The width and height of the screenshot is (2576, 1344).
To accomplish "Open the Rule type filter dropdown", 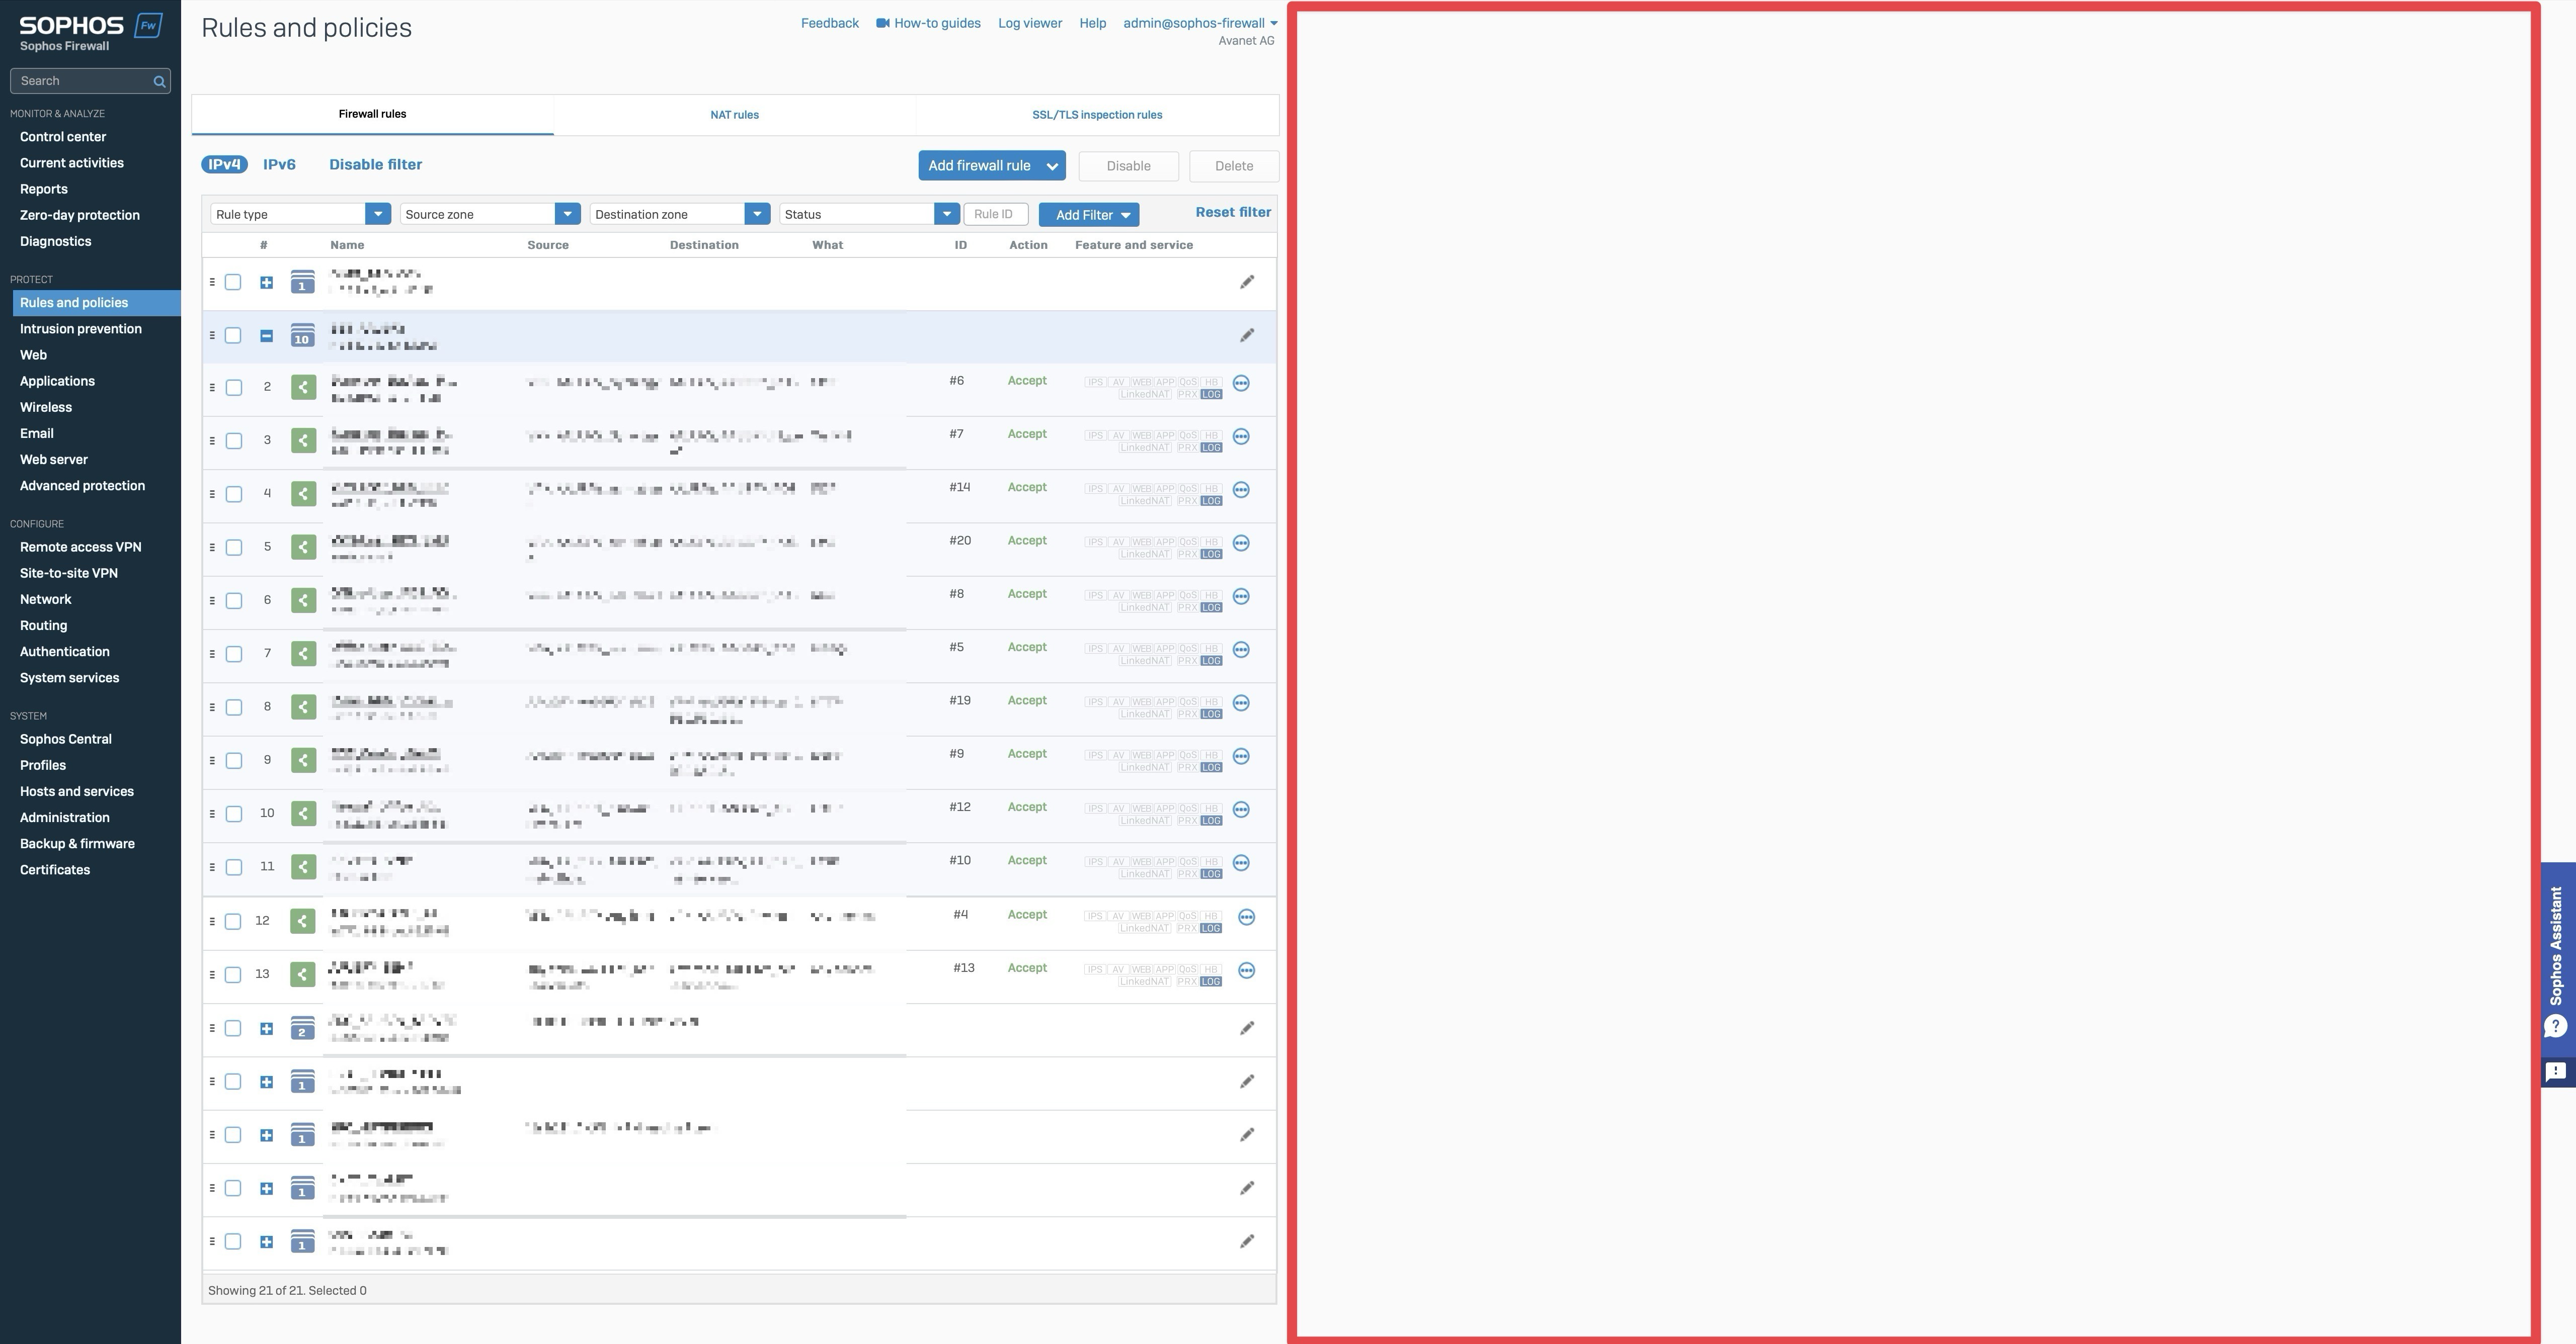I will coord(377,215).
